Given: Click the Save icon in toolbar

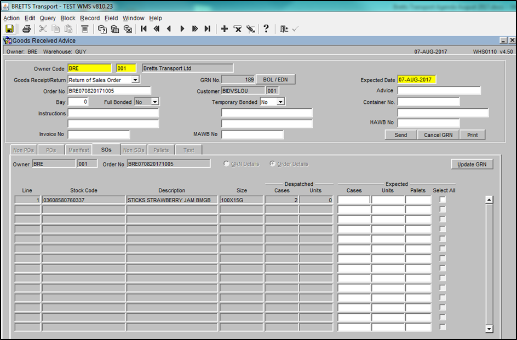Looking at the screenshot, I should (x=9, y=29).
